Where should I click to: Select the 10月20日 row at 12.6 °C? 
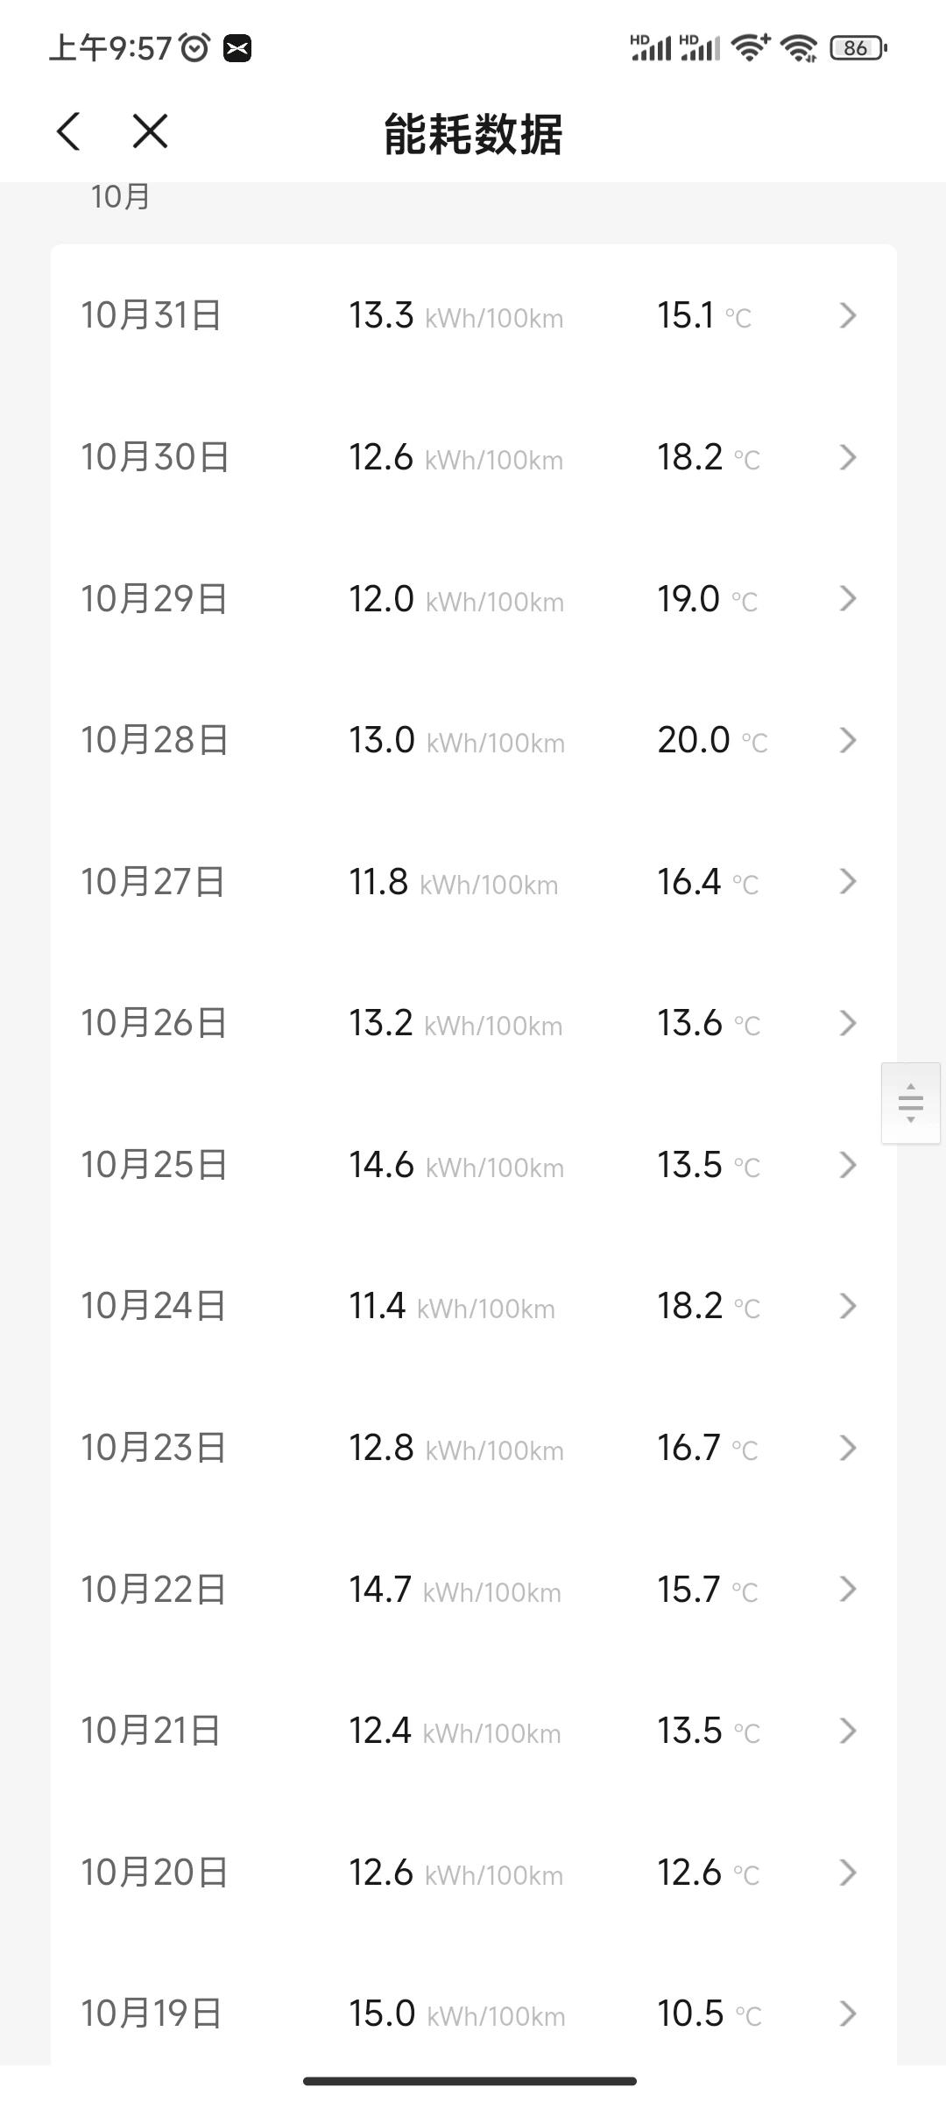click(474, 1873)
